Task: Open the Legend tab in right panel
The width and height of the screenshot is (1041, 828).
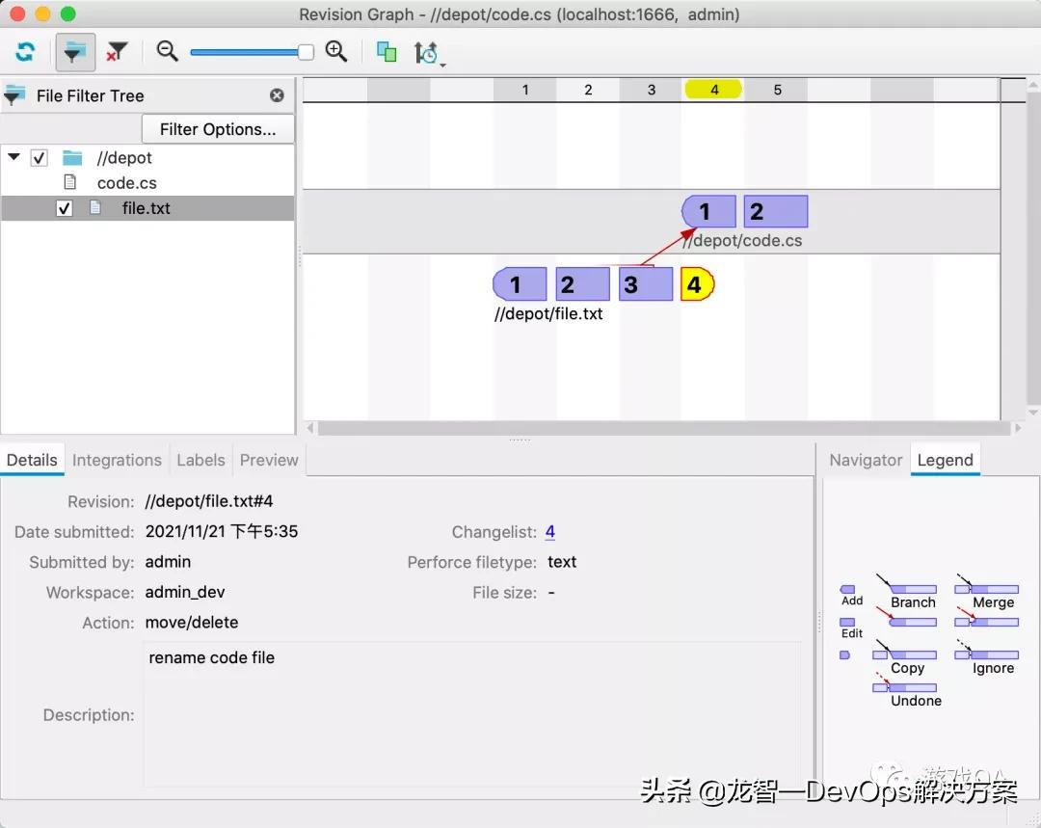Action: pyautogui.click(x=945, y=460)
